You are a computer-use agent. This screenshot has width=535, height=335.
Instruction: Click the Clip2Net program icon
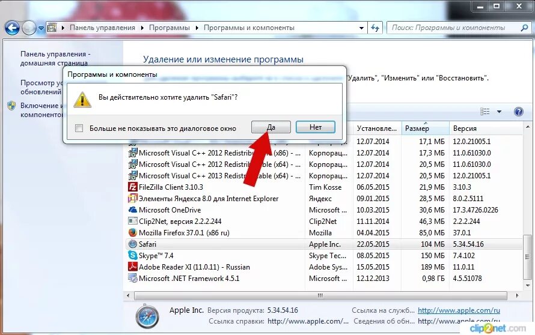[x=132, y=221]
